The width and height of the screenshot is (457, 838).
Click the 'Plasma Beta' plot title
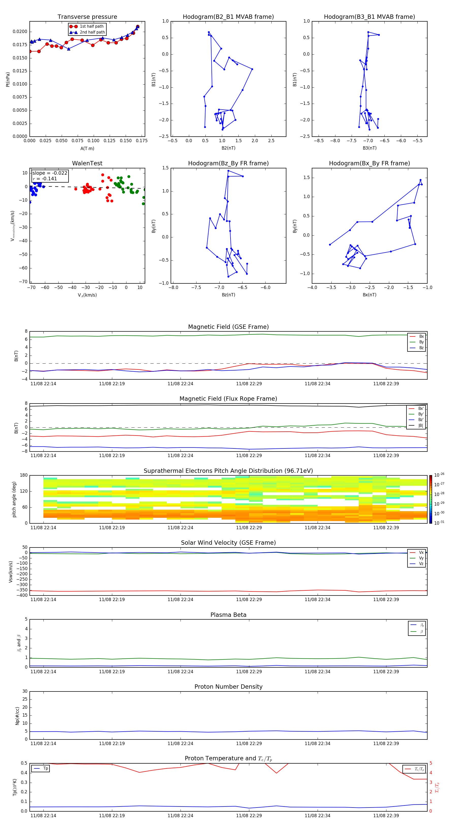tap(228, 615)
